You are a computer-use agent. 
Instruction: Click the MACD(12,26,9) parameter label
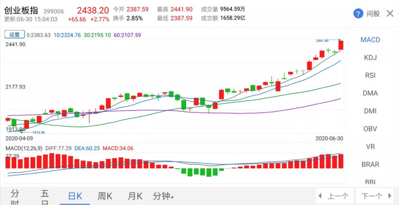(x=24, y=148)
